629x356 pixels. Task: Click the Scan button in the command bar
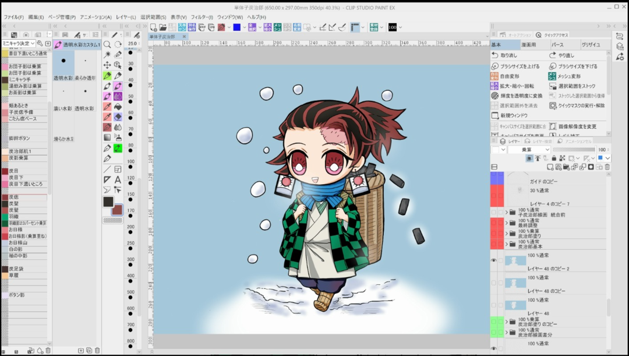point(182,27)
